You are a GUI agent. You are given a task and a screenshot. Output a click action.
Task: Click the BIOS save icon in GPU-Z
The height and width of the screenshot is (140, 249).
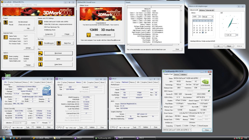[x=209, y=91]
